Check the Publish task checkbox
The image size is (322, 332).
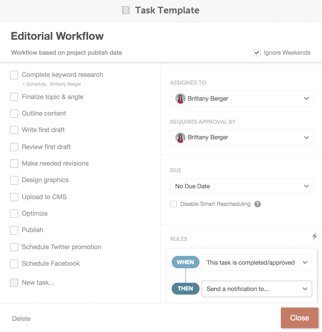point(14,230)
